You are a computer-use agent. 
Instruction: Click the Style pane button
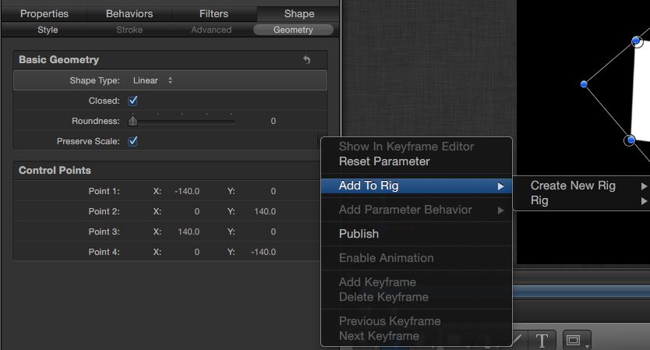(48, 30)
